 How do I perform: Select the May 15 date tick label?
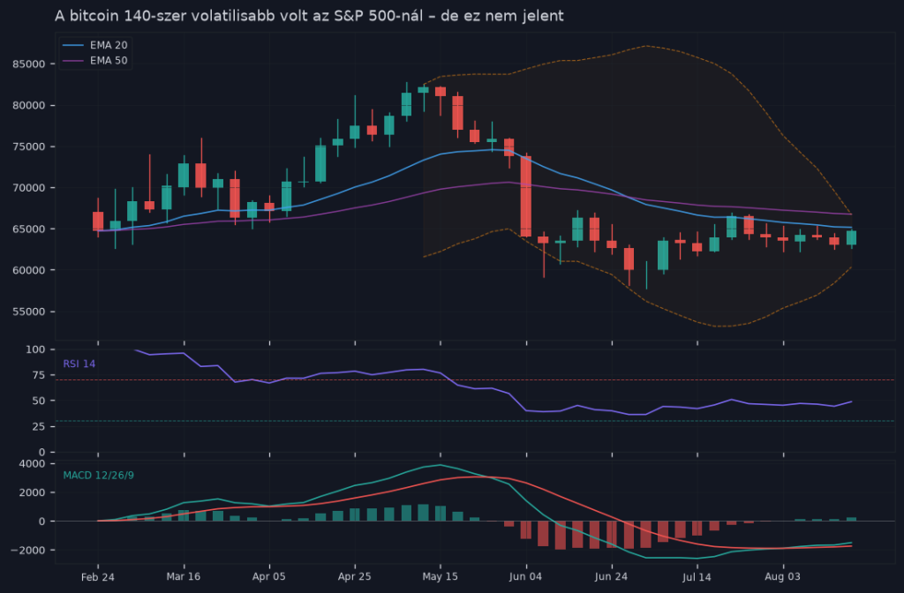(x=441, y=577)
